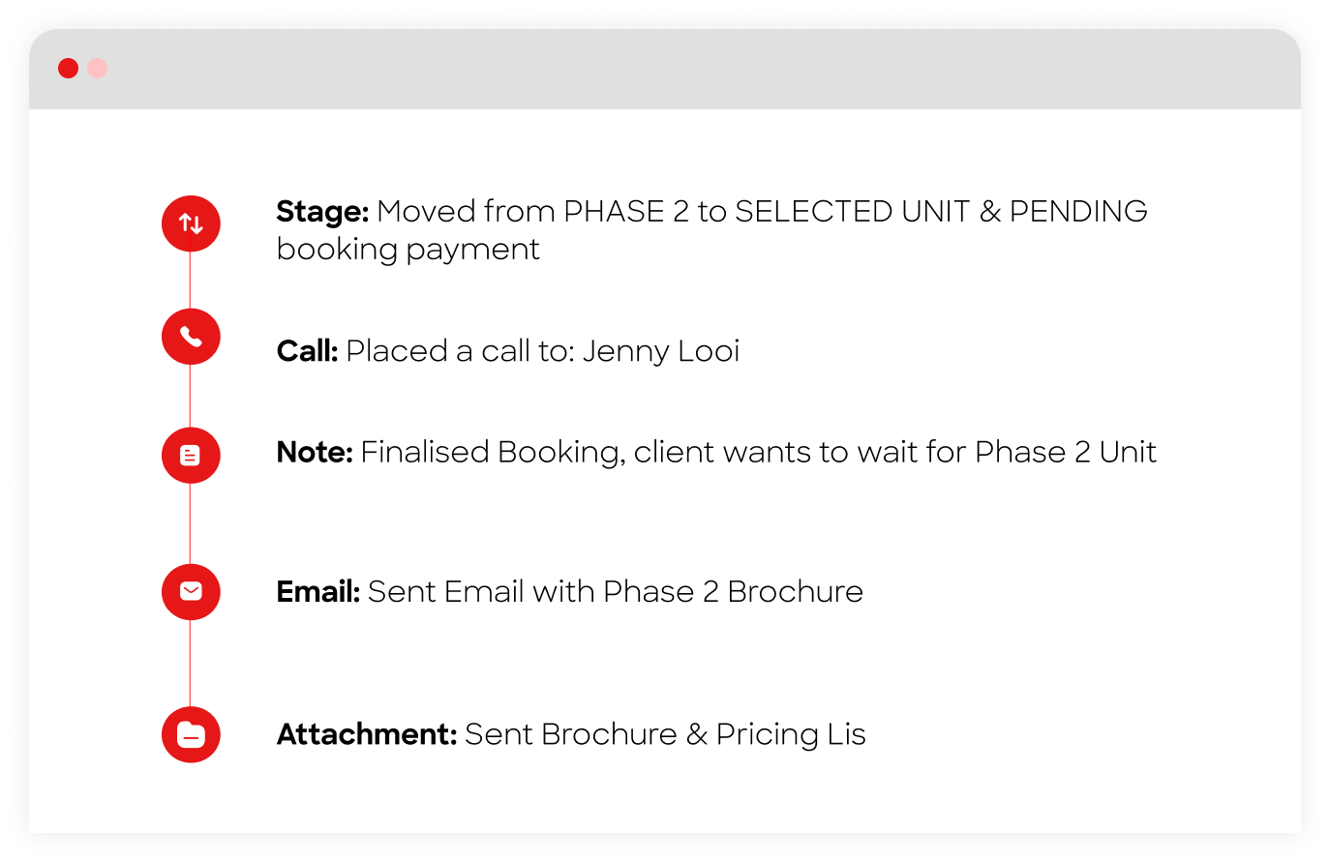The image size is (1330, 862).
Task: Click the bold Email: label
Action: 318,591
